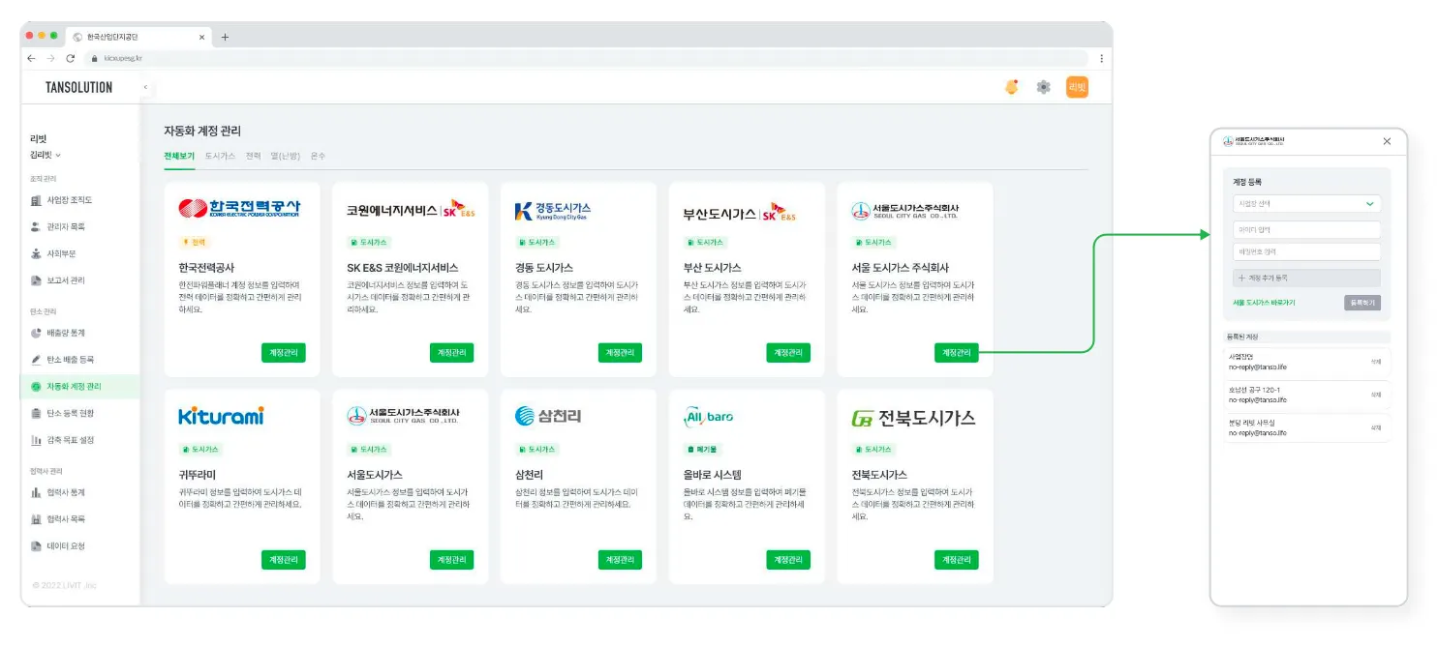Open a new browser tab with the plus icon
1439x646 pixels.
point(225,37)
